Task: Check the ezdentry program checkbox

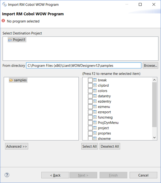Action: [90, 101]
